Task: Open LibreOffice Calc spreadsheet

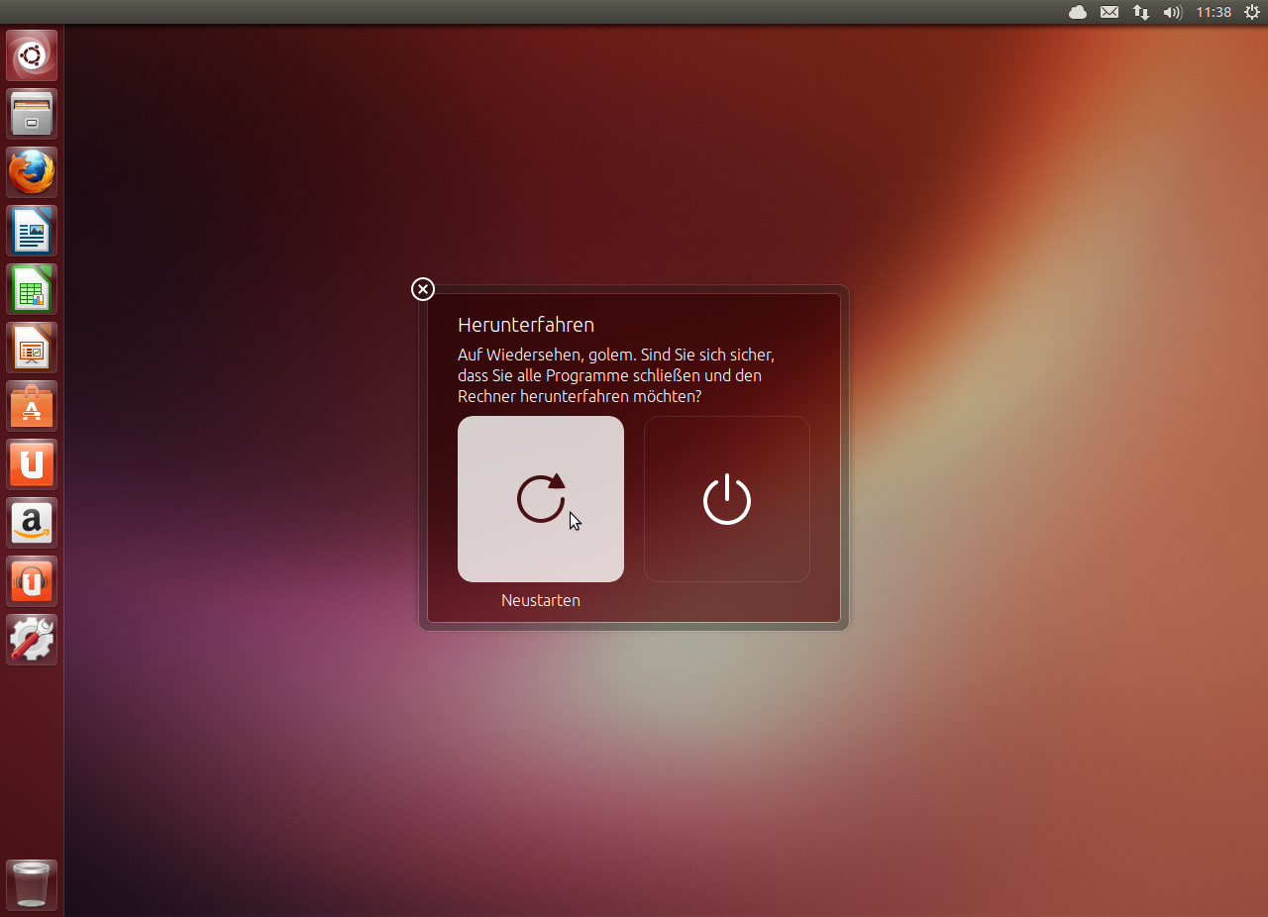Action: click(32, 289)
